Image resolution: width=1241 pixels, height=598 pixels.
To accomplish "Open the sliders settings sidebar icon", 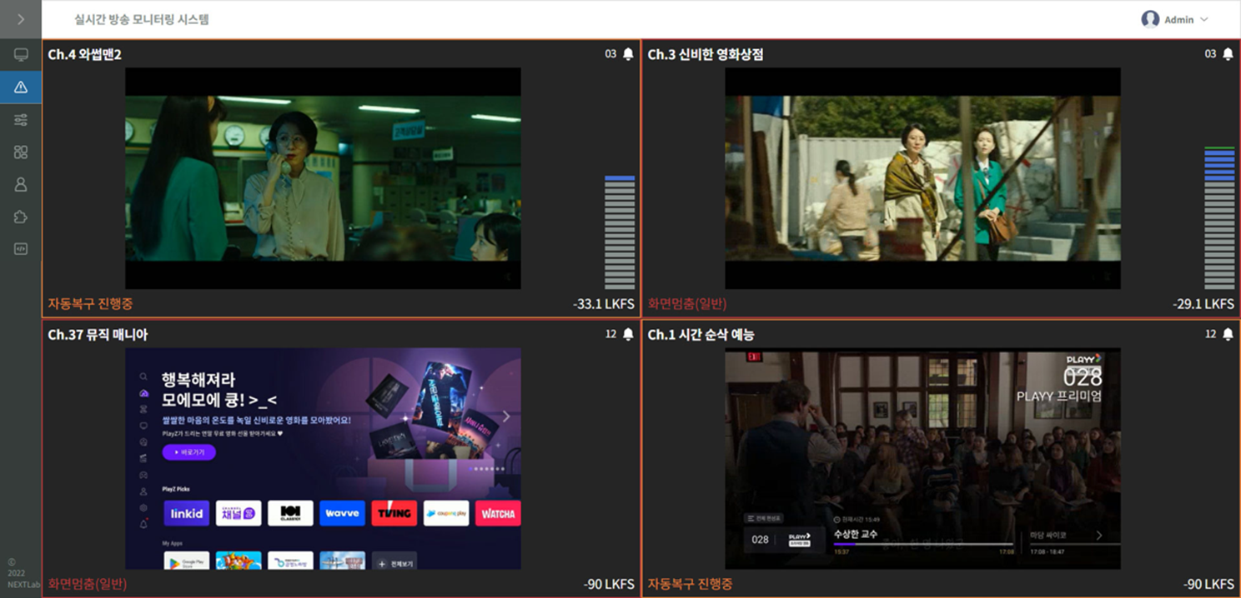I will click(21, 120).
